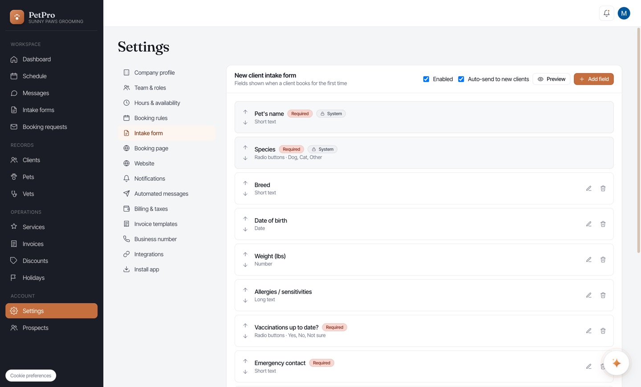Open Messages in sidebar
641x387 pixels.
click(x=51, y=93)
